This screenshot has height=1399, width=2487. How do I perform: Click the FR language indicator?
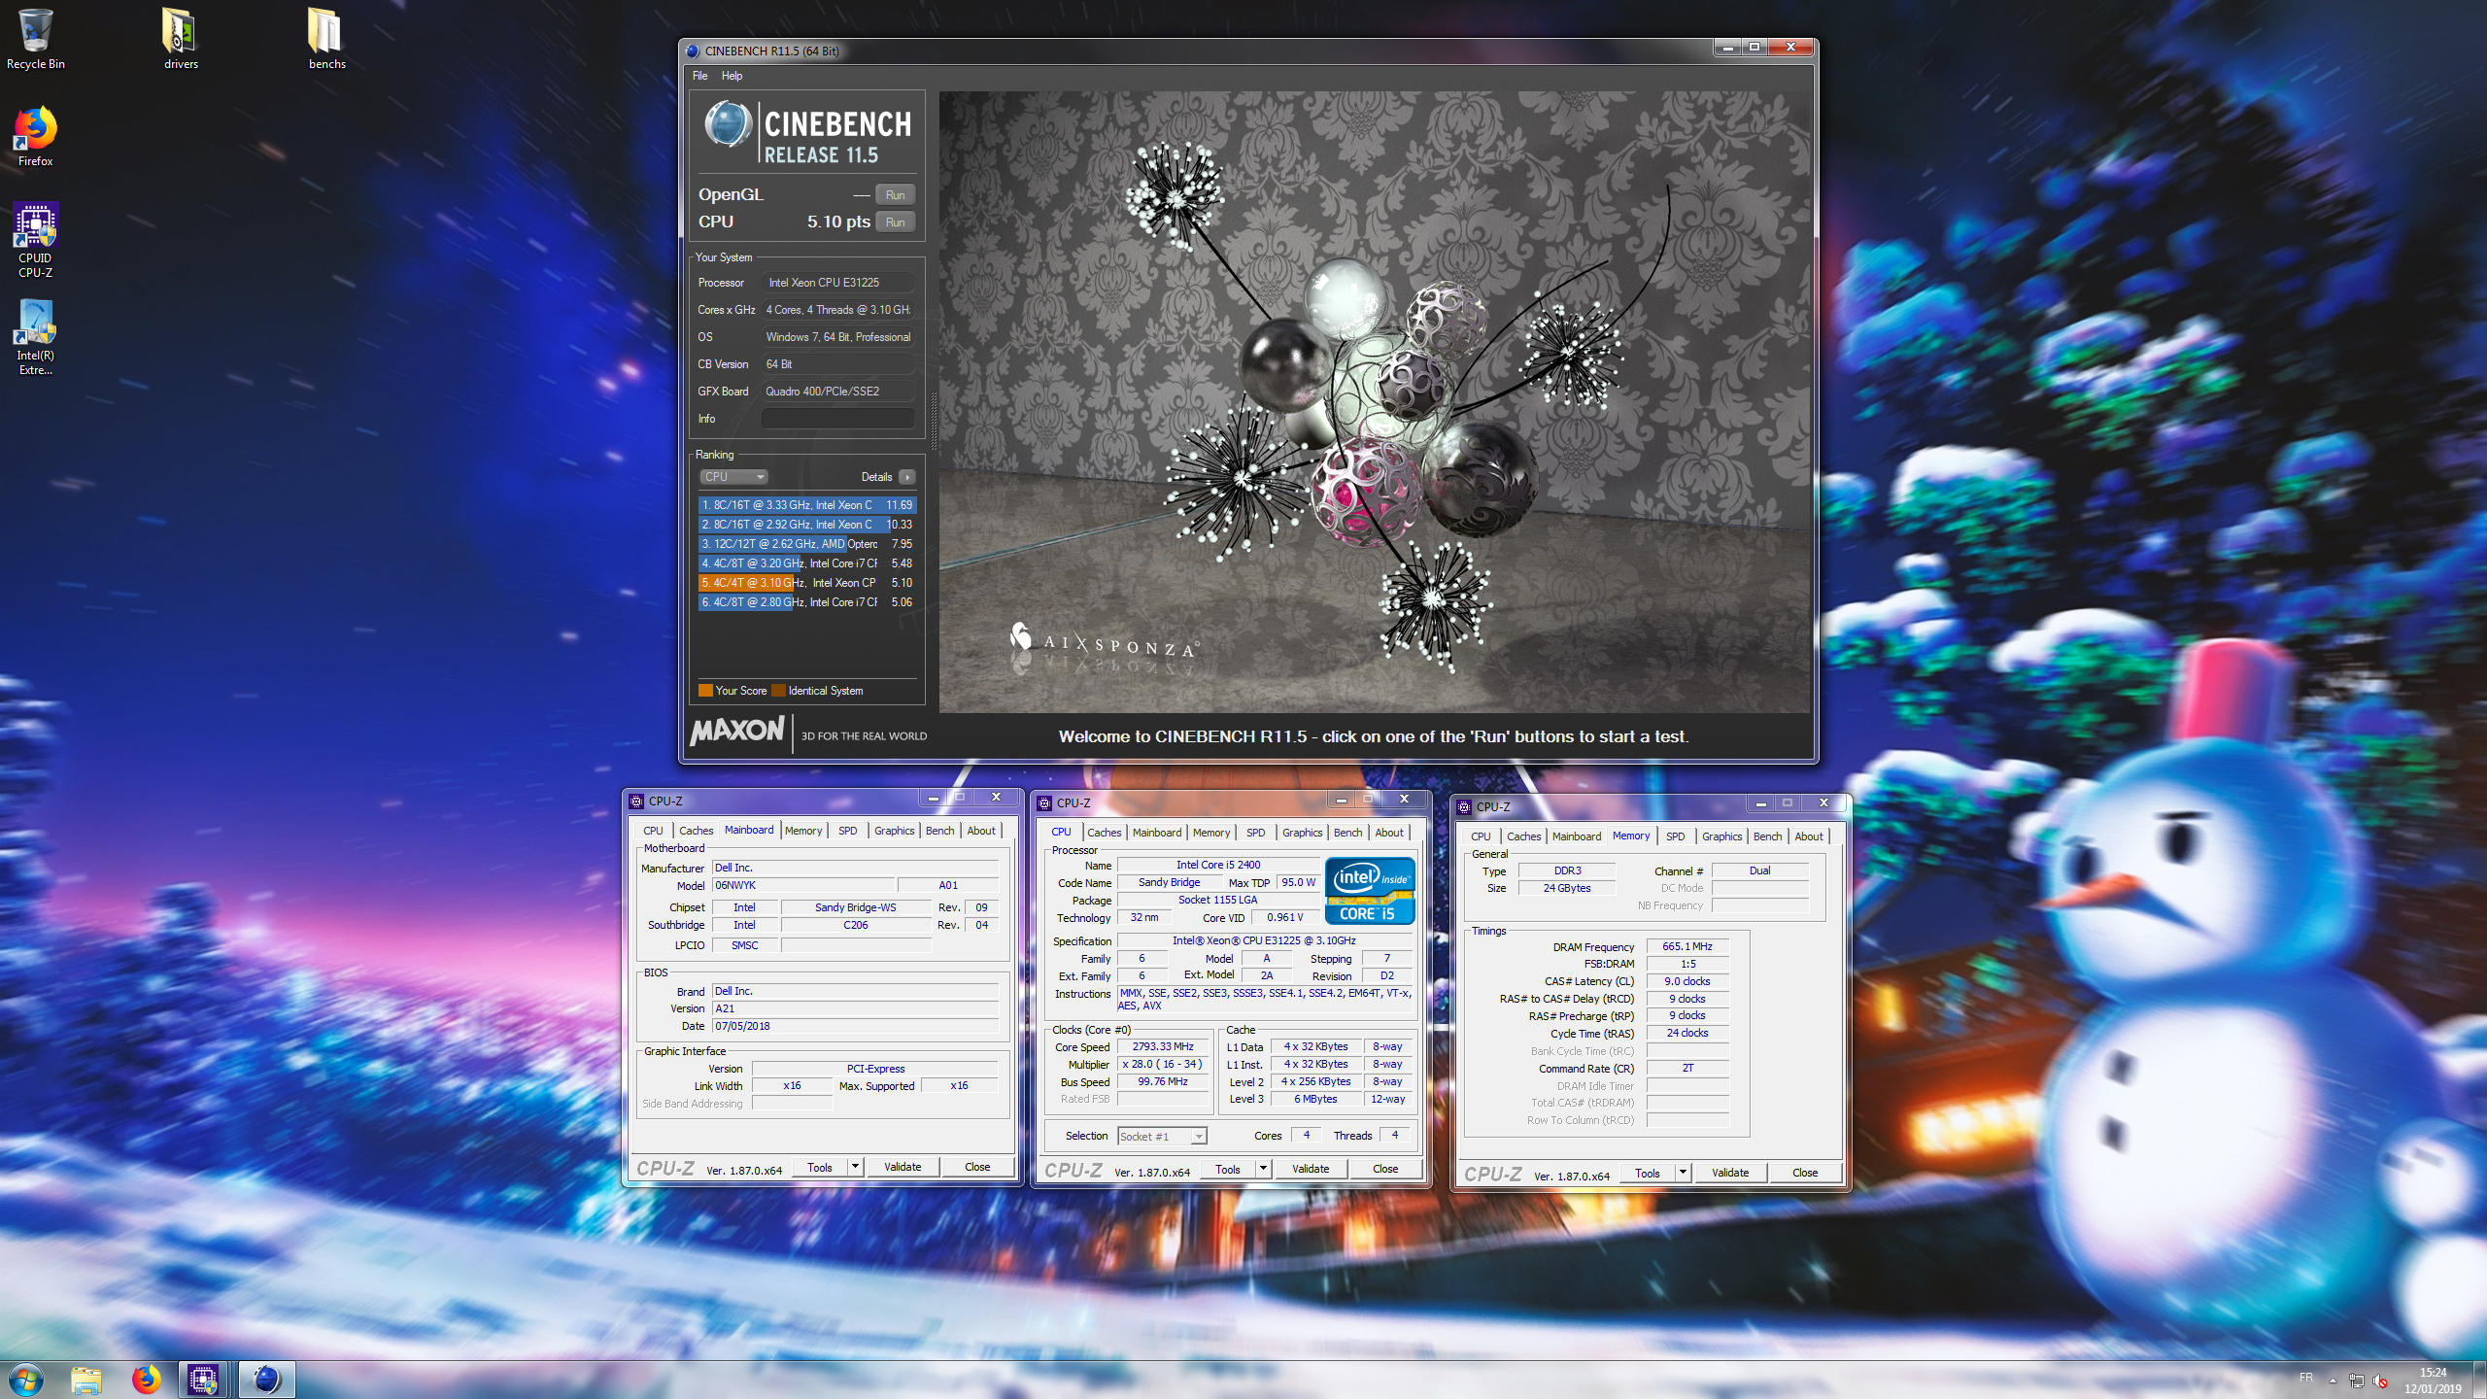pyautogui.click(x=2306, y=1378)
